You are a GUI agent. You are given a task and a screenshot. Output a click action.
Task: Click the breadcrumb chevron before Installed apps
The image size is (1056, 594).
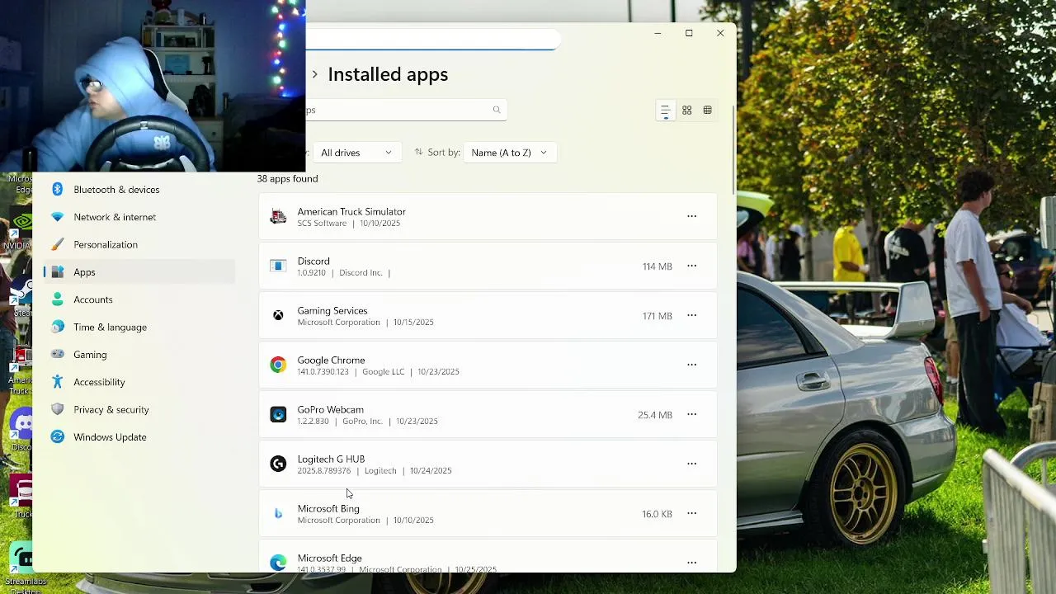314,74
